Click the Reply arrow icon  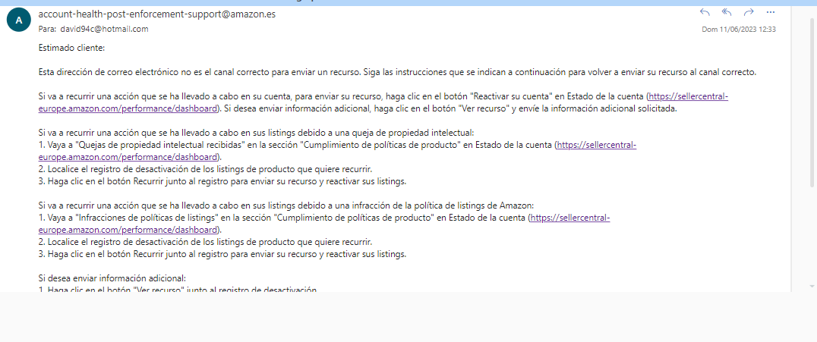pos(704,12)
